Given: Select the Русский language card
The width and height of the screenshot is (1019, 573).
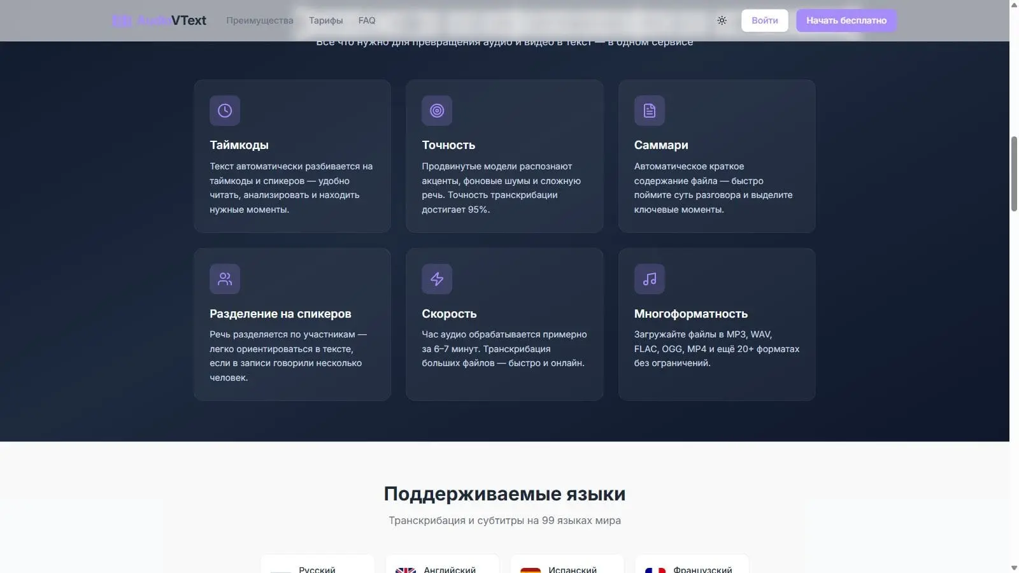Looking at the screenshot, I should pyautogui.click(x=318, y=564).
